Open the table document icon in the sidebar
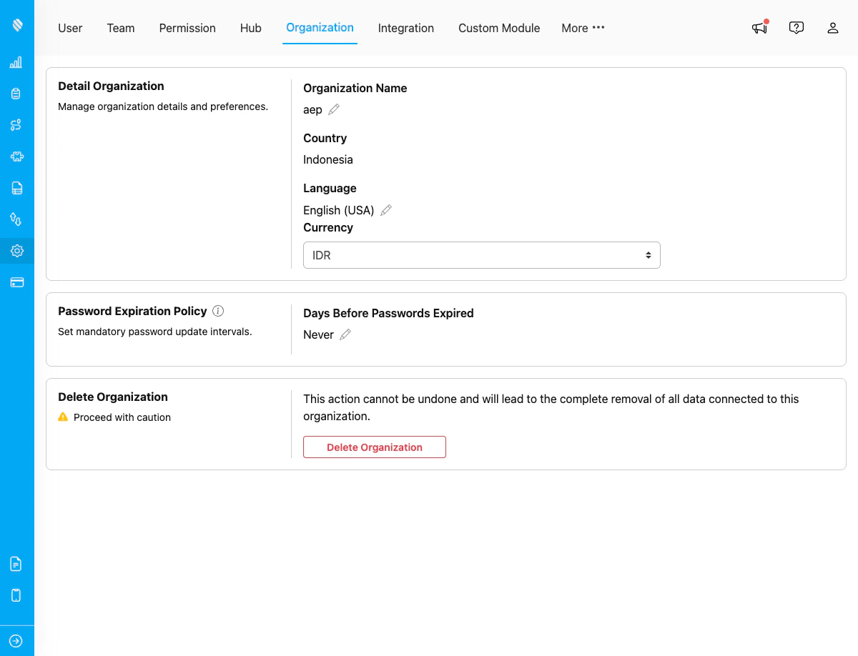 click(16, 188)
